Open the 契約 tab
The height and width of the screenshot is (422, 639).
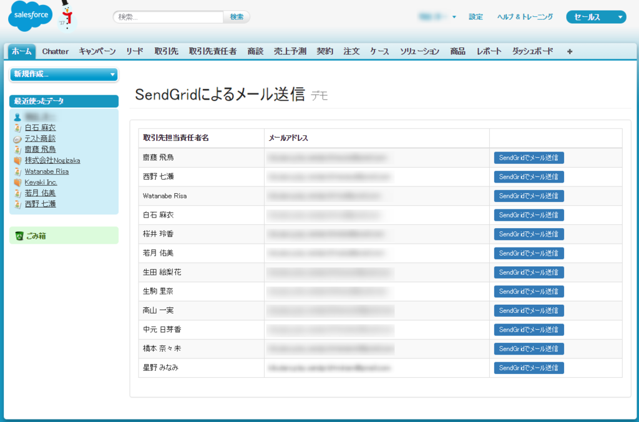tap(324, 51)
